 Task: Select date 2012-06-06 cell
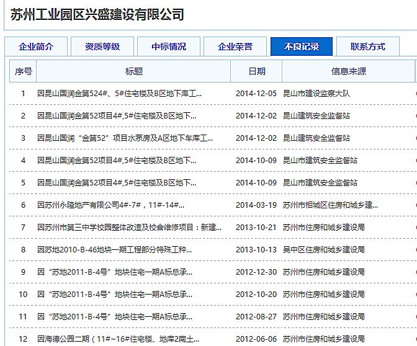tap(256, 339)
